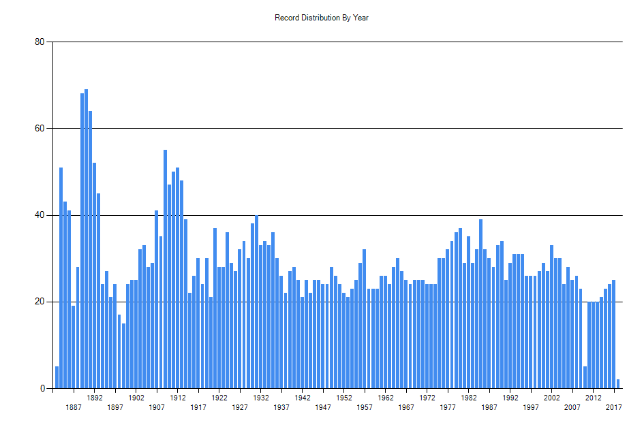Screen dimensions: 644x429
Task: Select the 2017 year label
Action: tap(613, 407)
